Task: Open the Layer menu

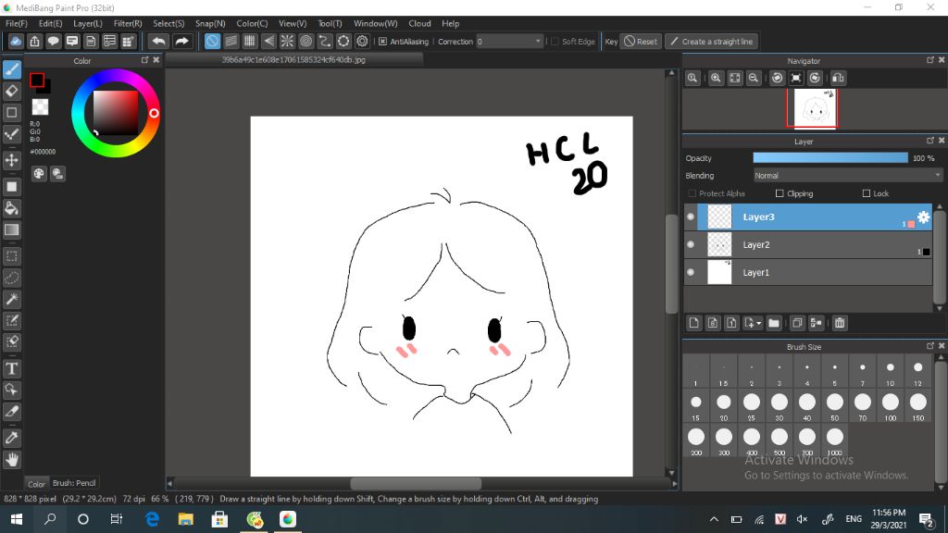Action: point(88,23)
